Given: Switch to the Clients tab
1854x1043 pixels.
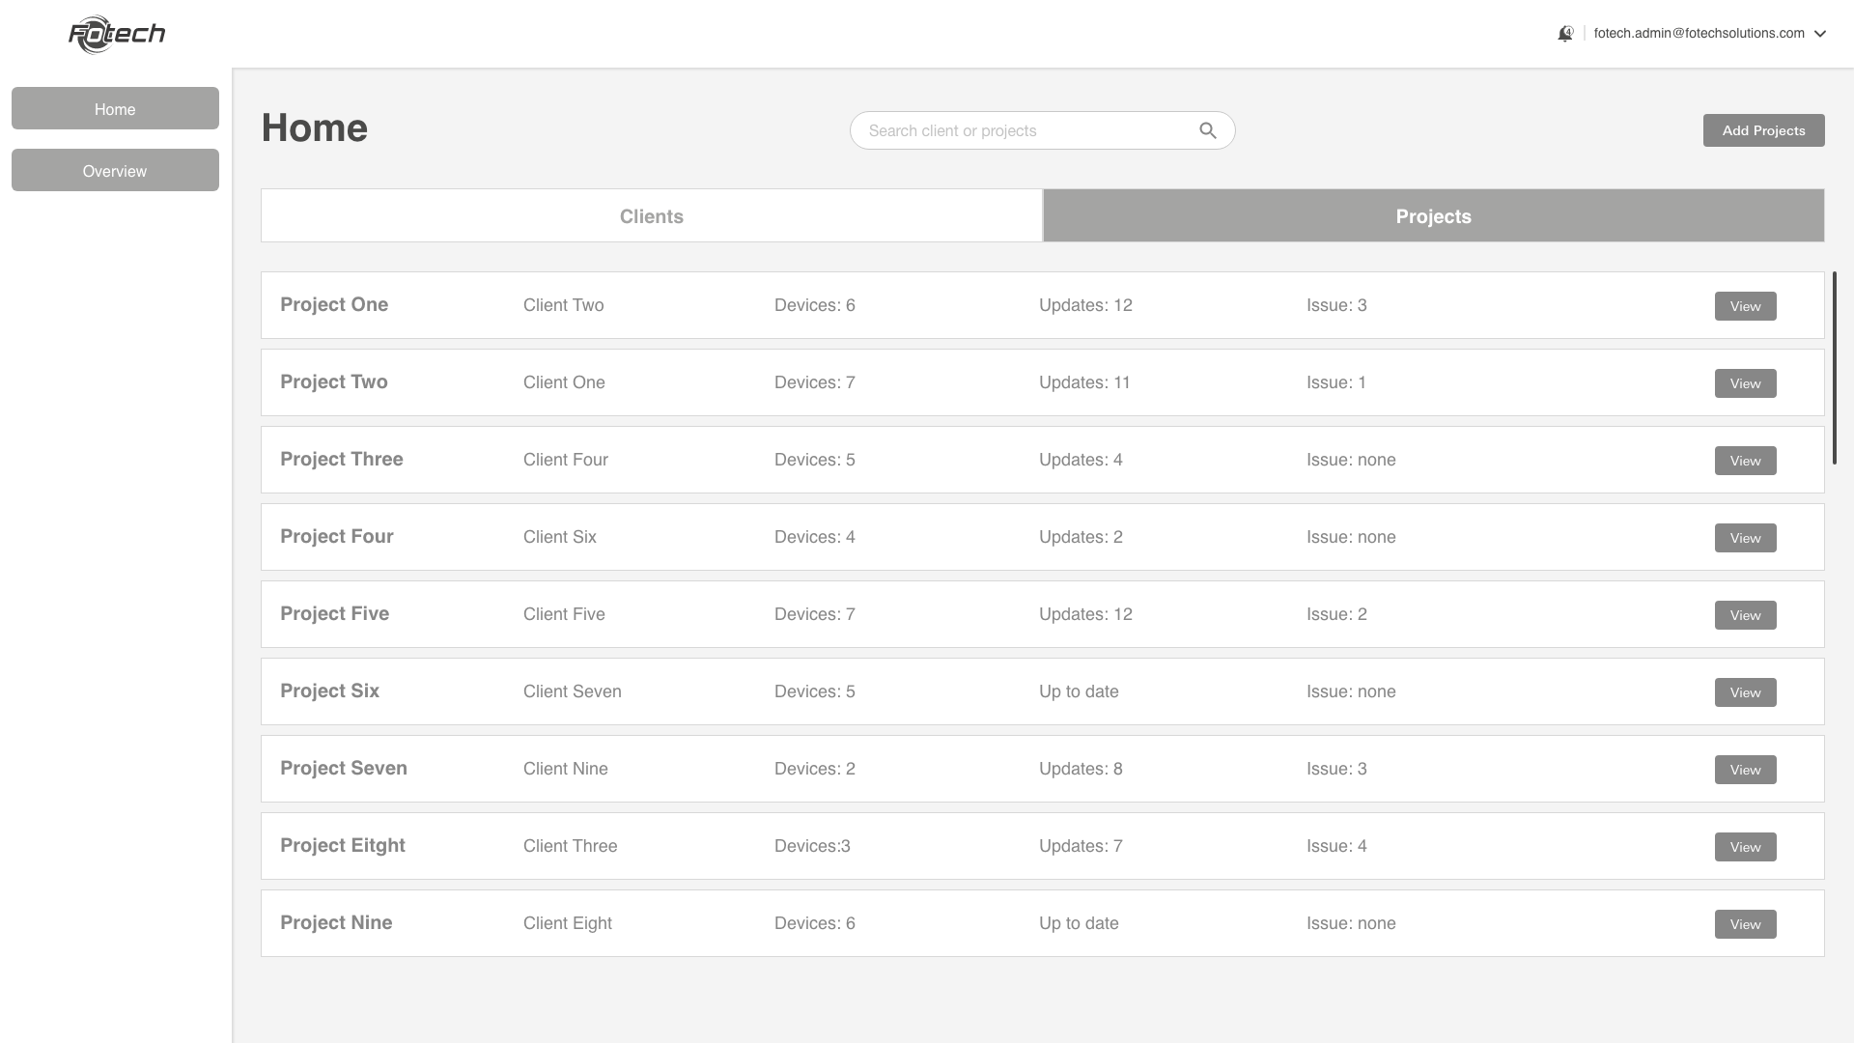Looking at the screenshot, I should pos(651,215).
